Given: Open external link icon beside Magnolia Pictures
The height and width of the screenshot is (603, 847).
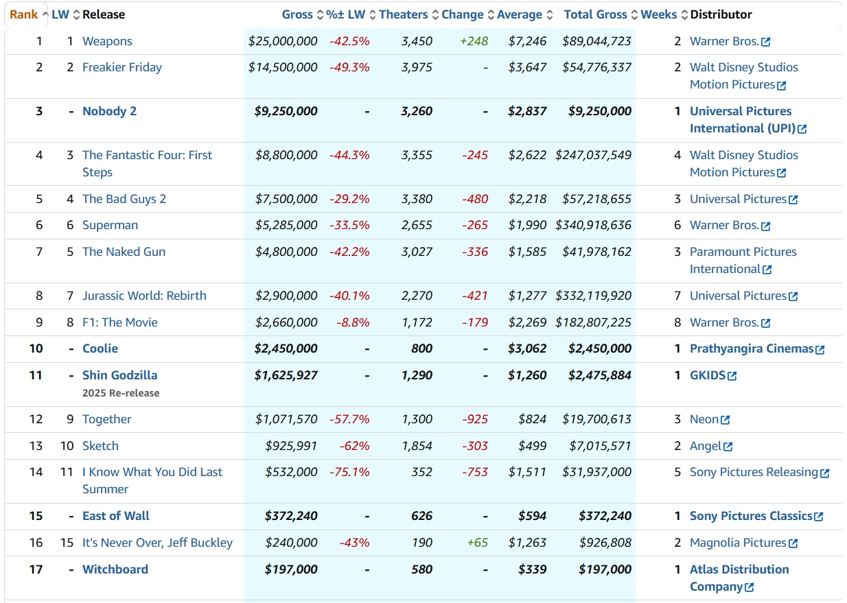Looking at the screenshot, I should point(793,543).
